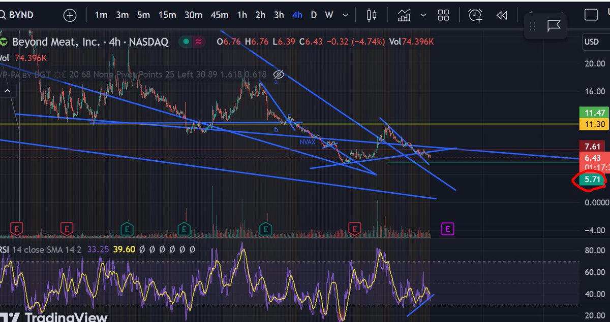Image resolution: width=610 pixels, height=322 pixels.
Task: Click the current price 6.43 label
Action: click(594, 158)
